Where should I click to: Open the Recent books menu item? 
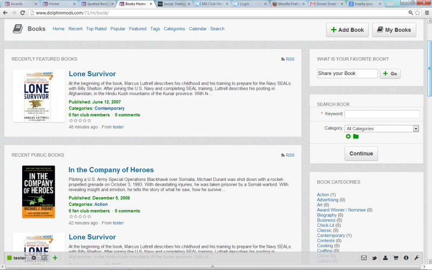click(75, 29)
